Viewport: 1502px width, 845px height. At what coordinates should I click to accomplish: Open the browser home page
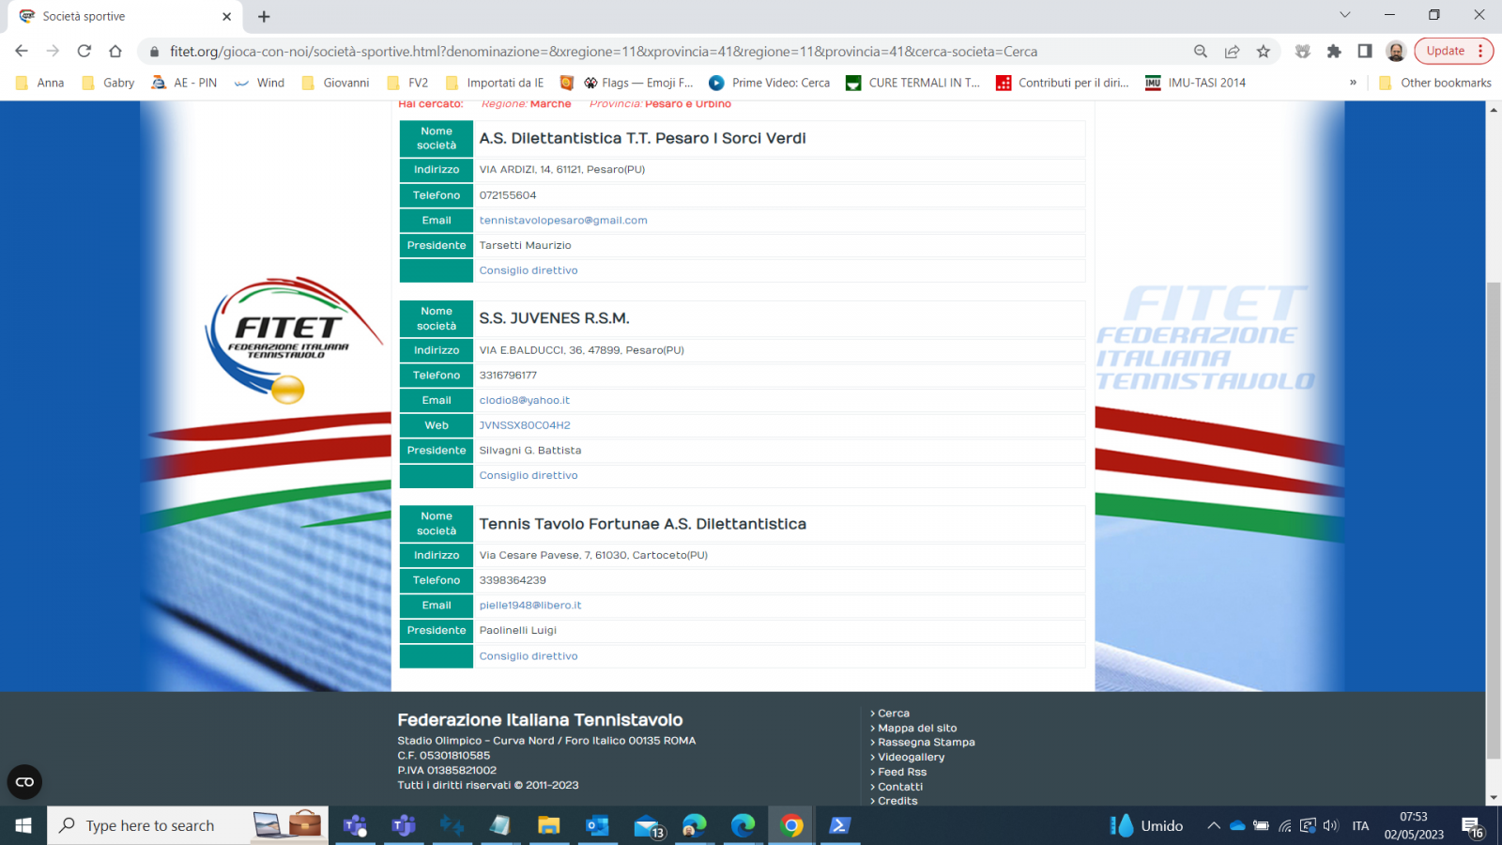coord(115,51)
